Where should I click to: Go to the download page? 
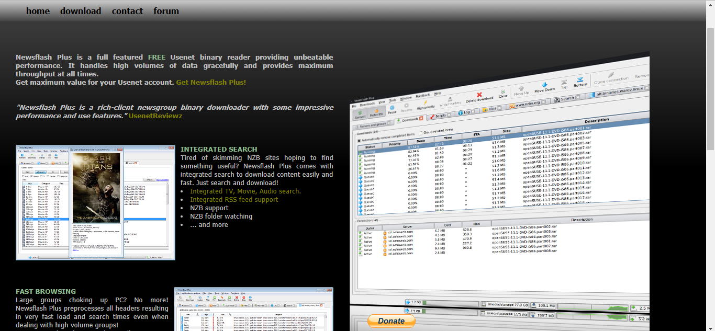(x=81, y=11)
